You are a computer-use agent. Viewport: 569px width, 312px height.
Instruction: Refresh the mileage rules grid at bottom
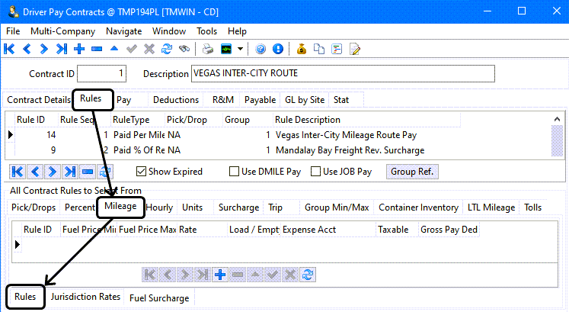tap(308, 275)
